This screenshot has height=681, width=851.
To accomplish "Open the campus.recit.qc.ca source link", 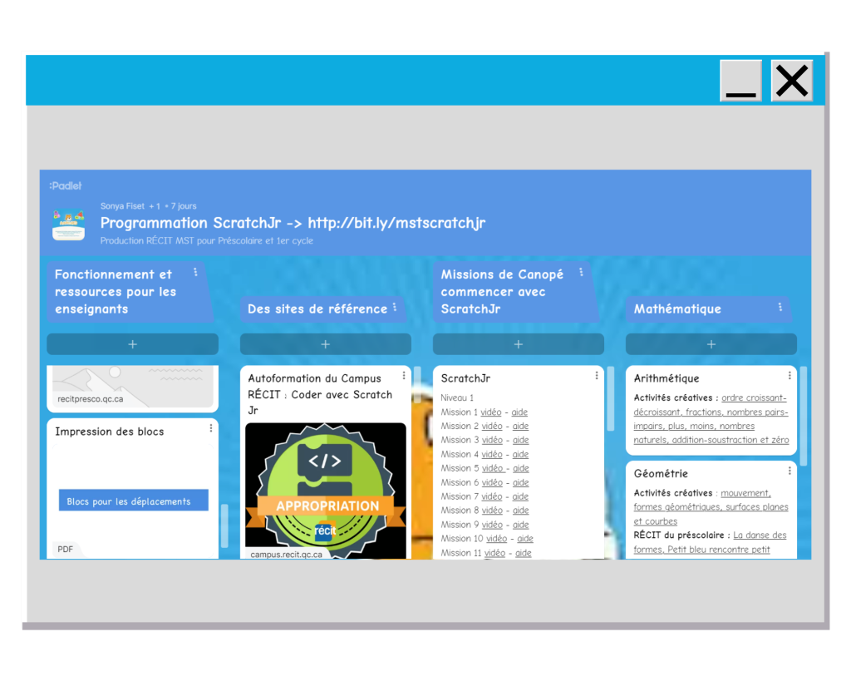I will pyautogui.click(x=286, y=555).
